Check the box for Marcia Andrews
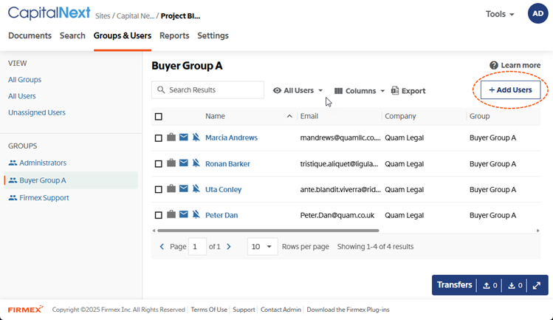553x320 pixels. 159,138
